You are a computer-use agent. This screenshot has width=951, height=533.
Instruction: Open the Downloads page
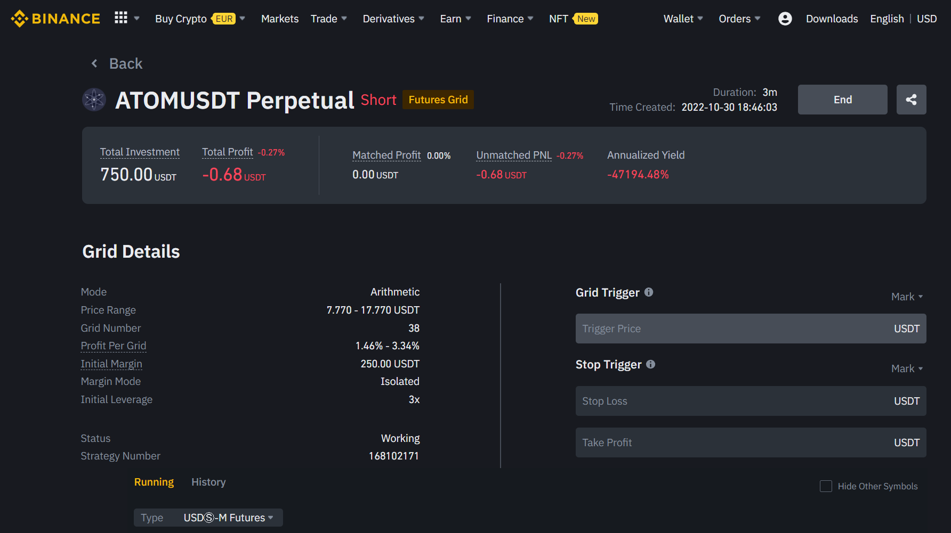832,19
